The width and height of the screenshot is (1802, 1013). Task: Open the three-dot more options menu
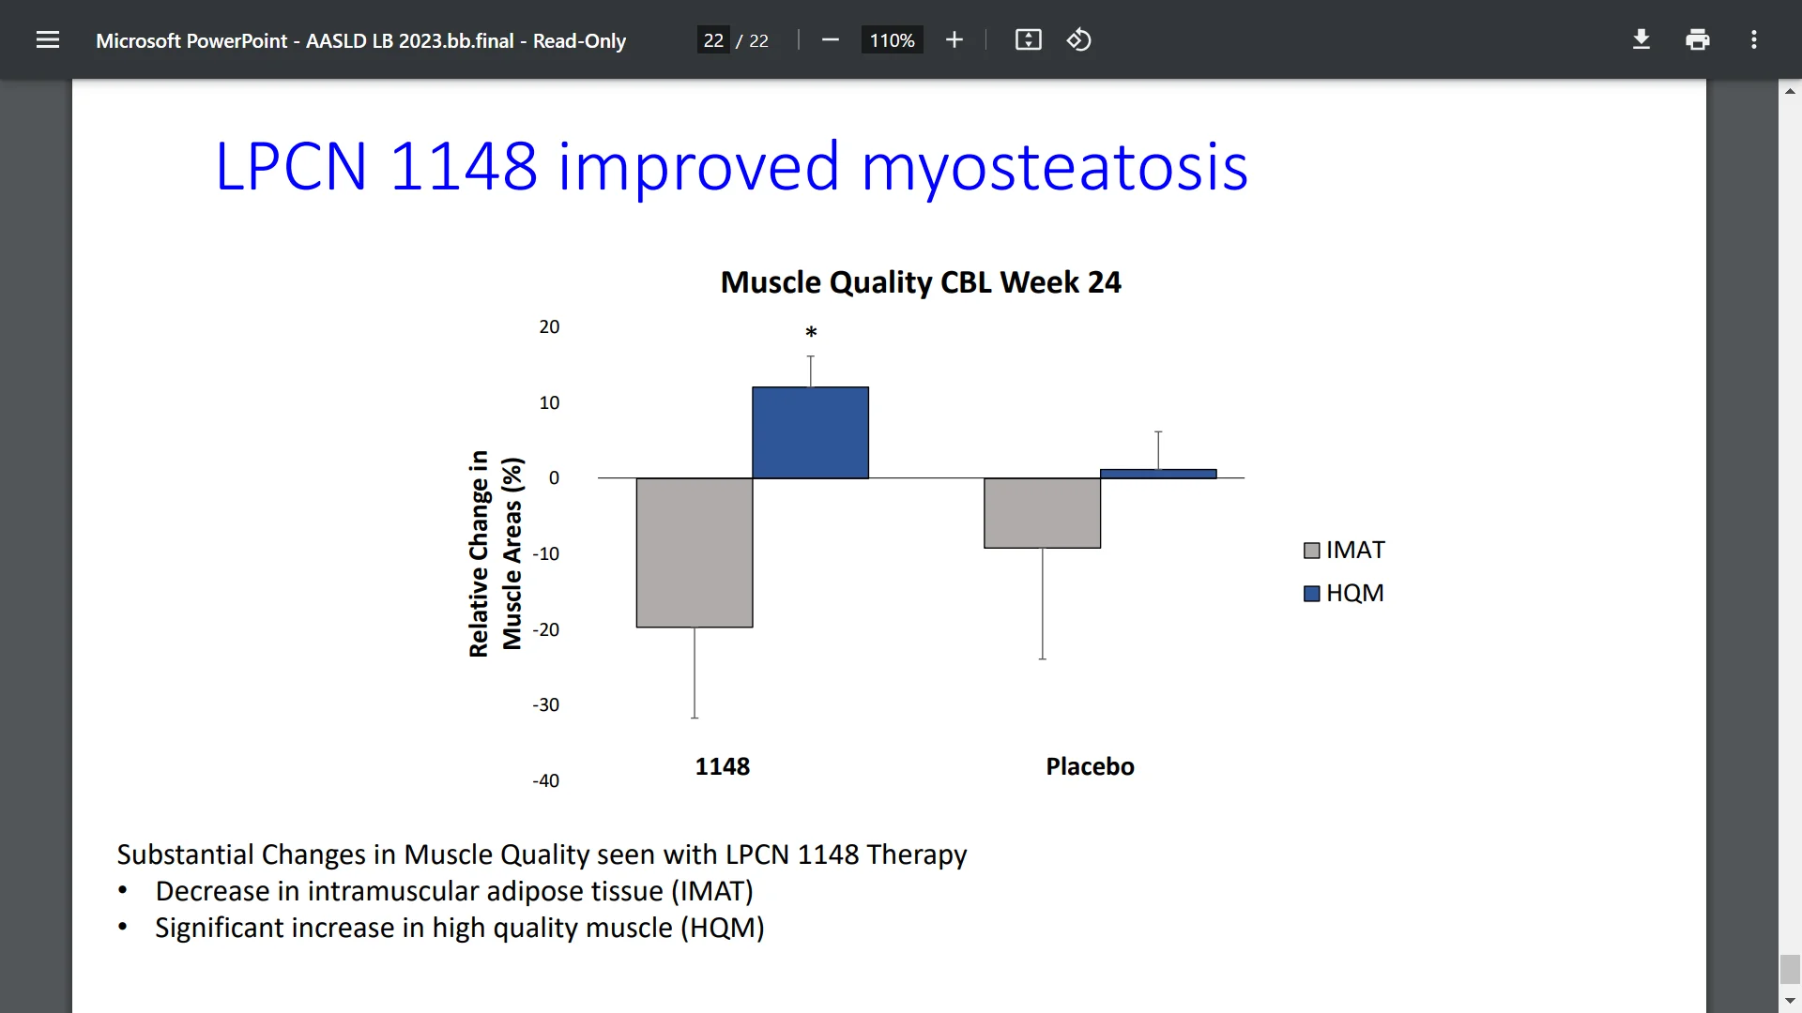[x=1753, y=39]
